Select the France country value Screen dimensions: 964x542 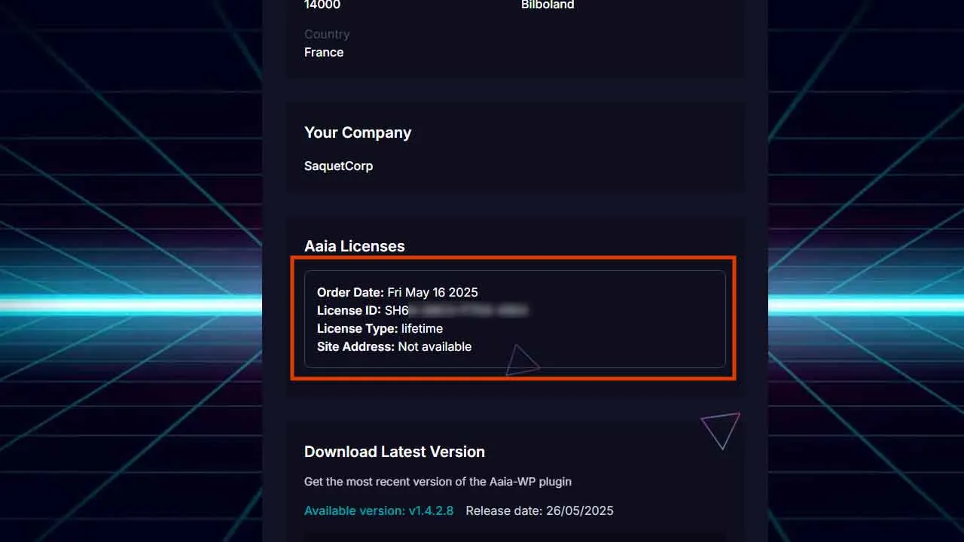[x=324, y=52]
